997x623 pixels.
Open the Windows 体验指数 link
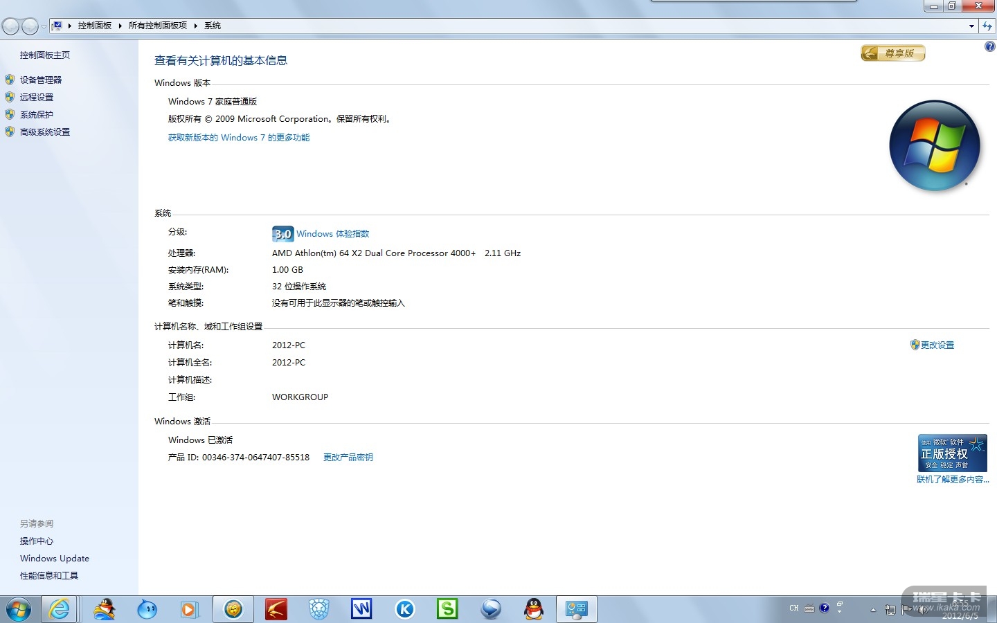[333, 234]
